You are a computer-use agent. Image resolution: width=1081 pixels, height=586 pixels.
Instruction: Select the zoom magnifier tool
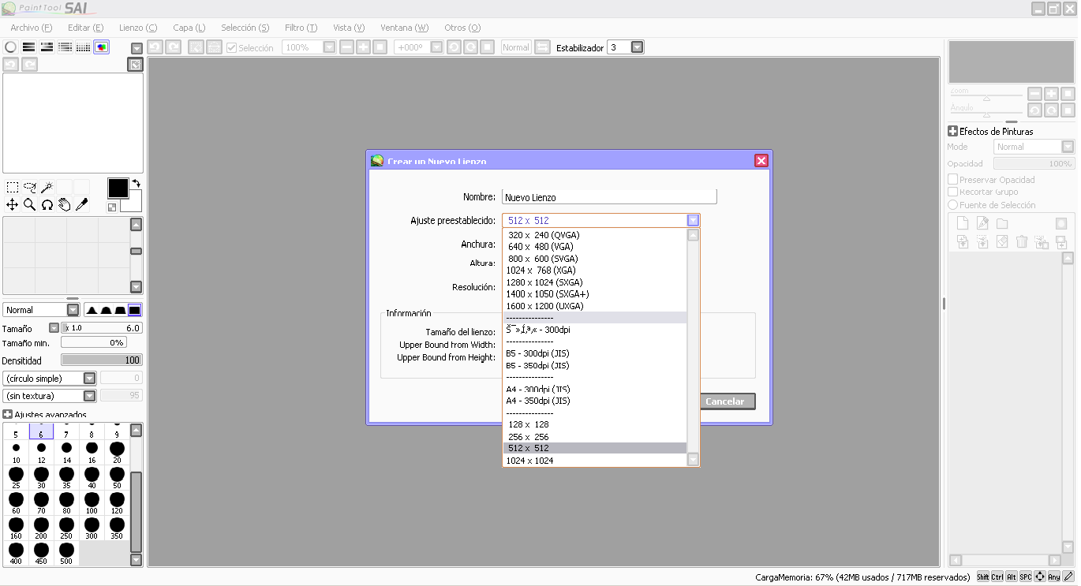click(x=30, y=205)
